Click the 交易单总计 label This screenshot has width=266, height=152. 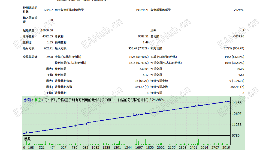30,57
